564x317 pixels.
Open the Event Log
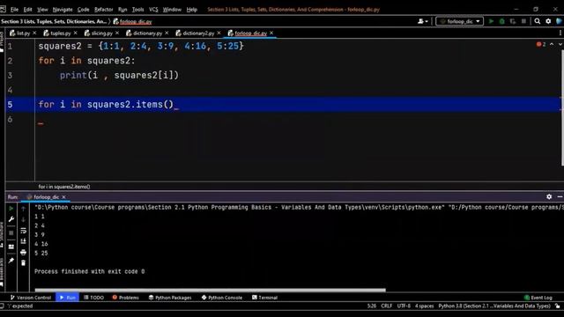coord(538,298)
